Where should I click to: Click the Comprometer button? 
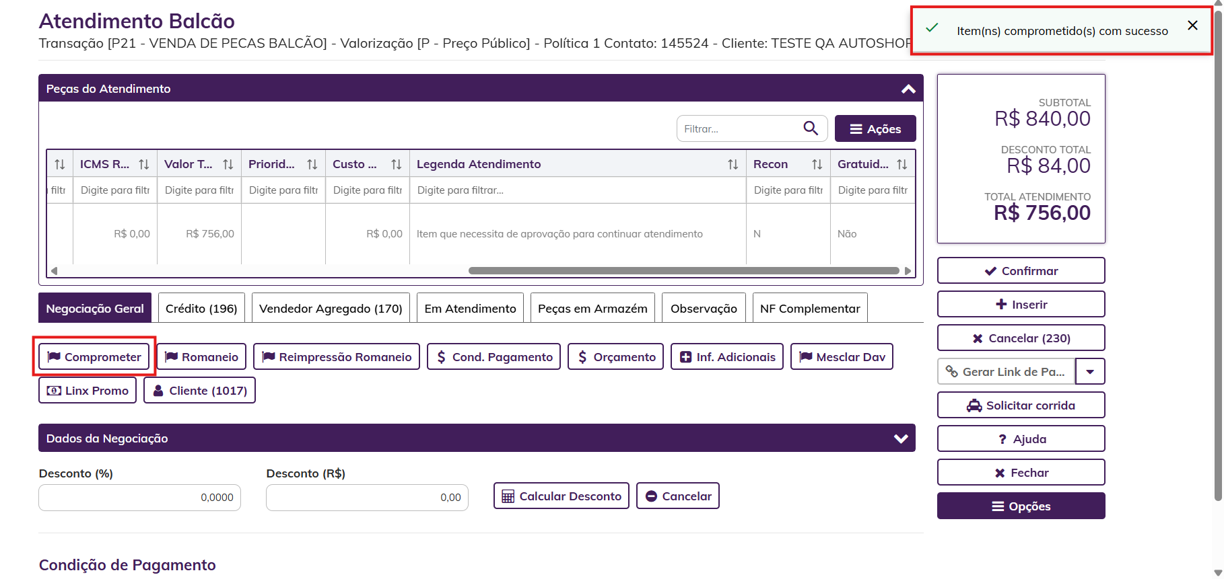pyautogui.click(x=94, y=356)
